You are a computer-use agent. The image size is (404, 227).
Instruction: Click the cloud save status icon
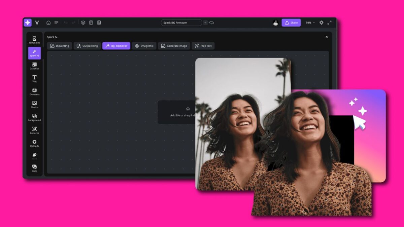point(211,23)
